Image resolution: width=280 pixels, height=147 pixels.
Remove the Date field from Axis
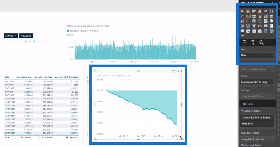tap(272, 55)
